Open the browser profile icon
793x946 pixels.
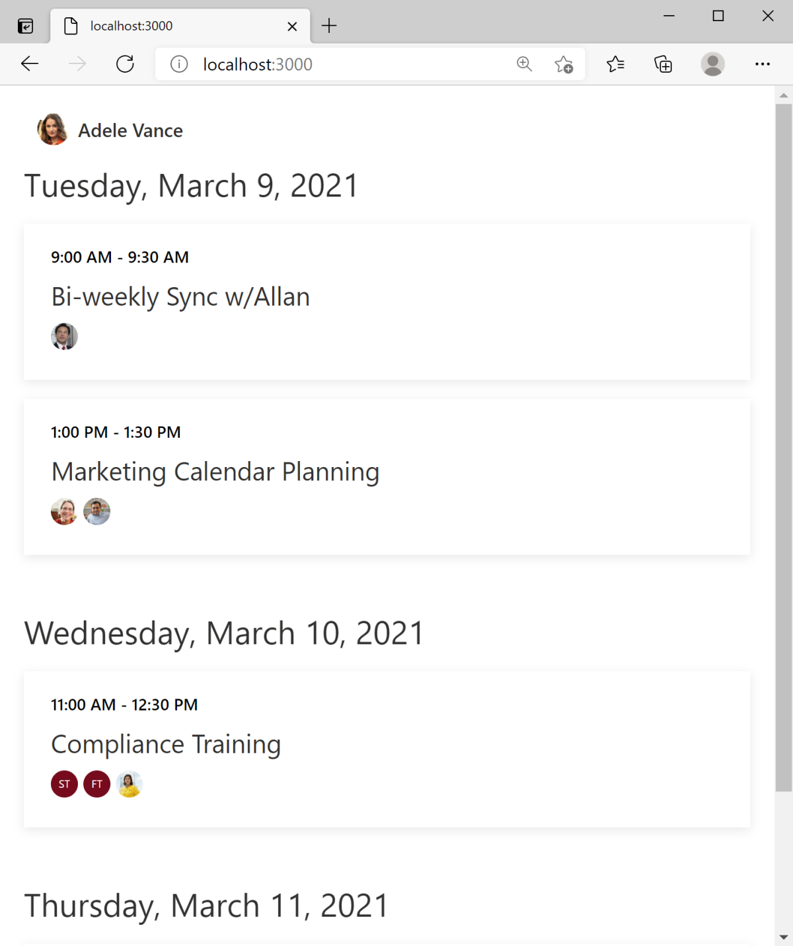712,64
